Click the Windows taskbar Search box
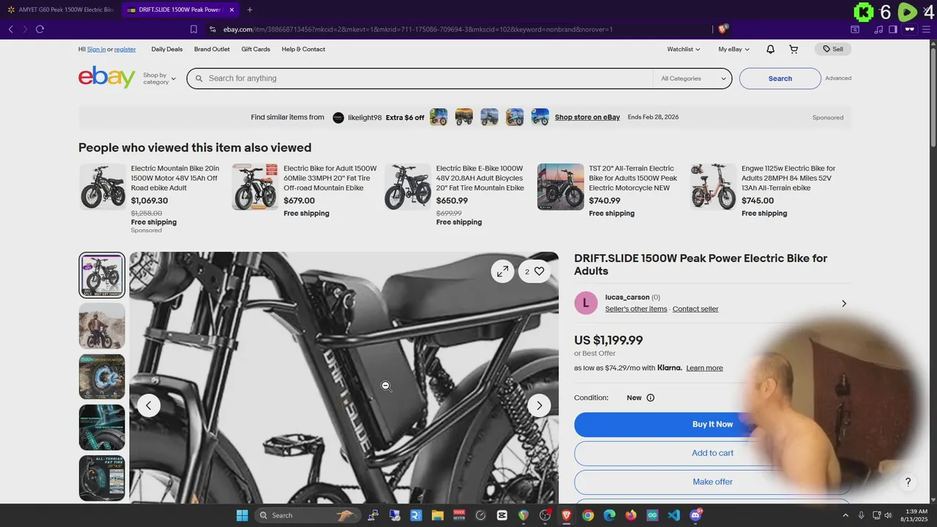The width and height of the screenshot is (937, 527). pyautogui.click(x=308, y=515)
